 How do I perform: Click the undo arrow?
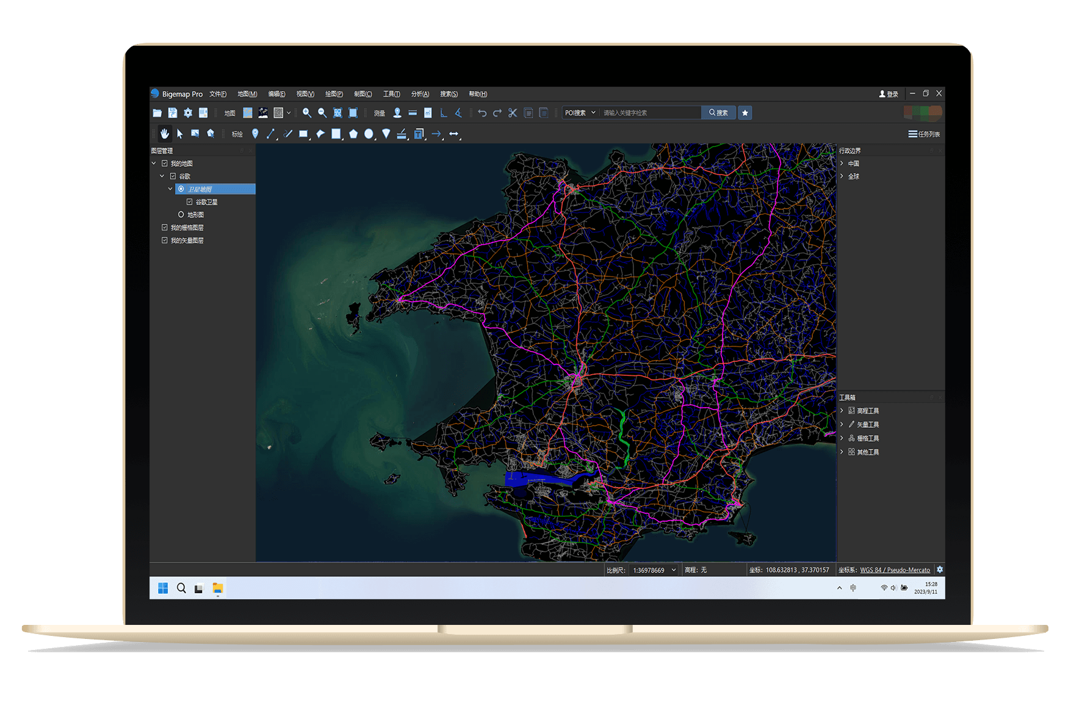pos(482,113)
